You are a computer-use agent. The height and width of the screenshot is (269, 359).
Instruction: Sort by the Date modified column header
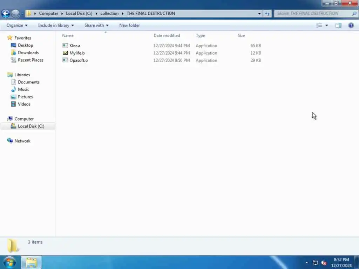167,35
